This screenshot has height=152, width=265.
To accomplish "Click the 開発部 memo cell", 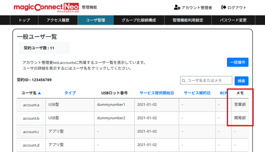I will (x=240, y=118).
